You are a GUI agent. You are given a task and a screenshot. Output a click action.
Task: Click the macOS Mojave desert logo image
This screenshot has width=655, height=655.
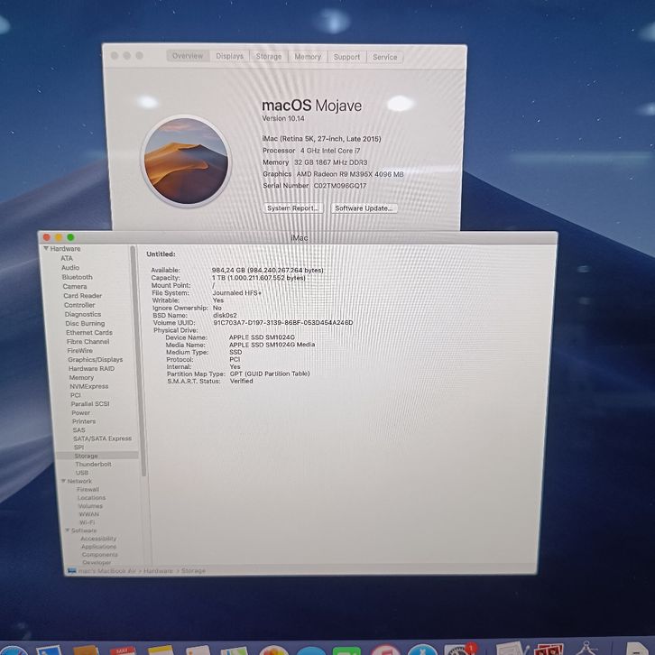pos(189,160)
